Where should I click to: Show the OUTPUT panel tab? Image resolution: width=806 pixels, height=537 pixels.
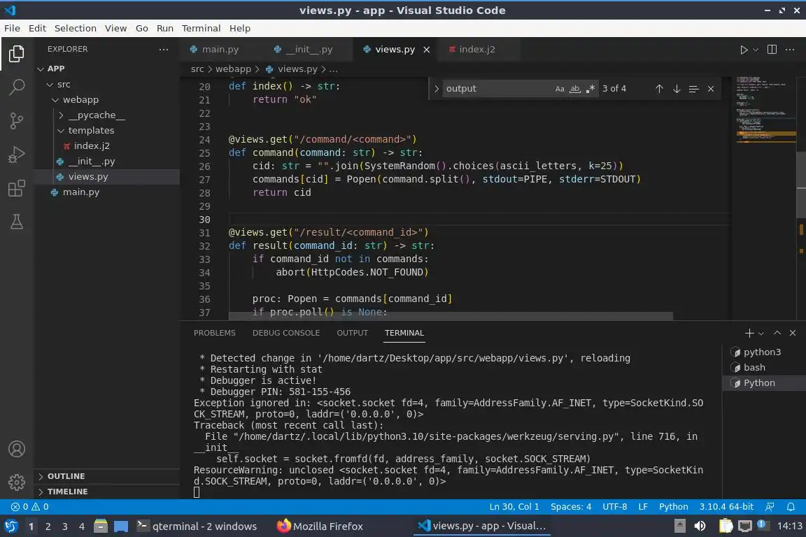tap(352, 333)
